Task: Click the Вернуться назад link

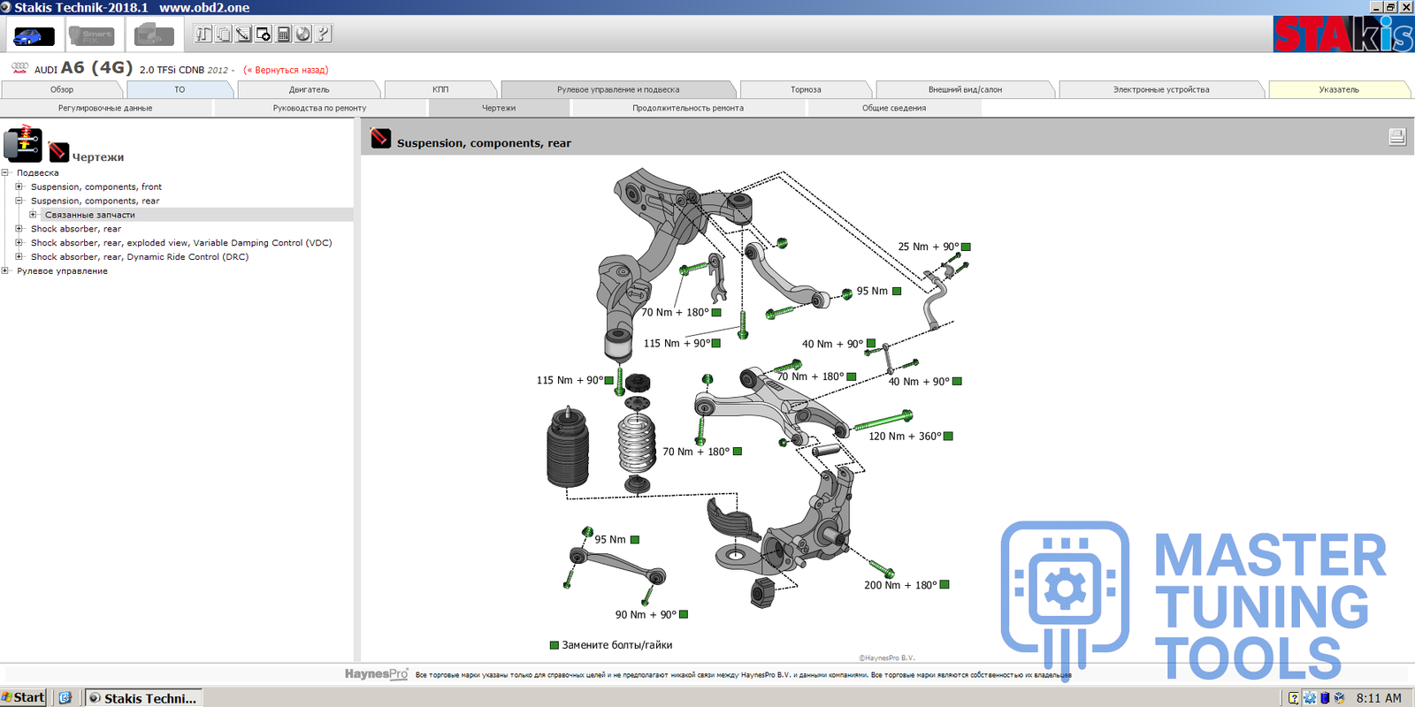Action: click(x=286, y=70)
